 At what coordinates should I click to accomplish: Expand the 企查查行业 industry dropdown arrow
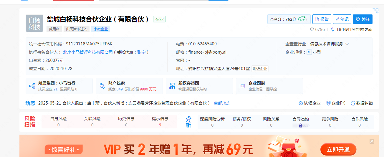tap(347, 44)
